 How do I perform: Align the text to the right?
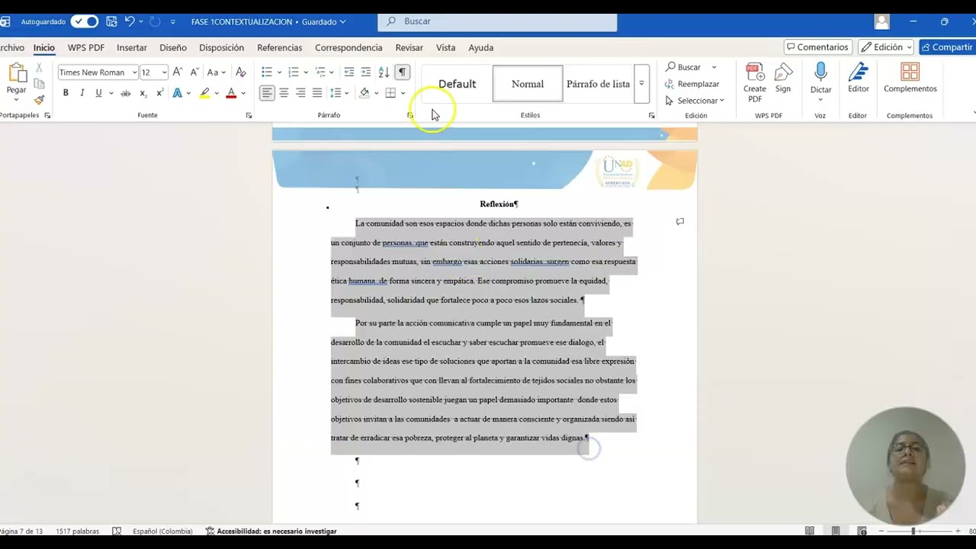(x=300, y=93)
